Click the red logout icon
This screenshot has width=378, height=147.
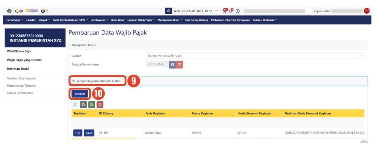[x=367, y=11]
